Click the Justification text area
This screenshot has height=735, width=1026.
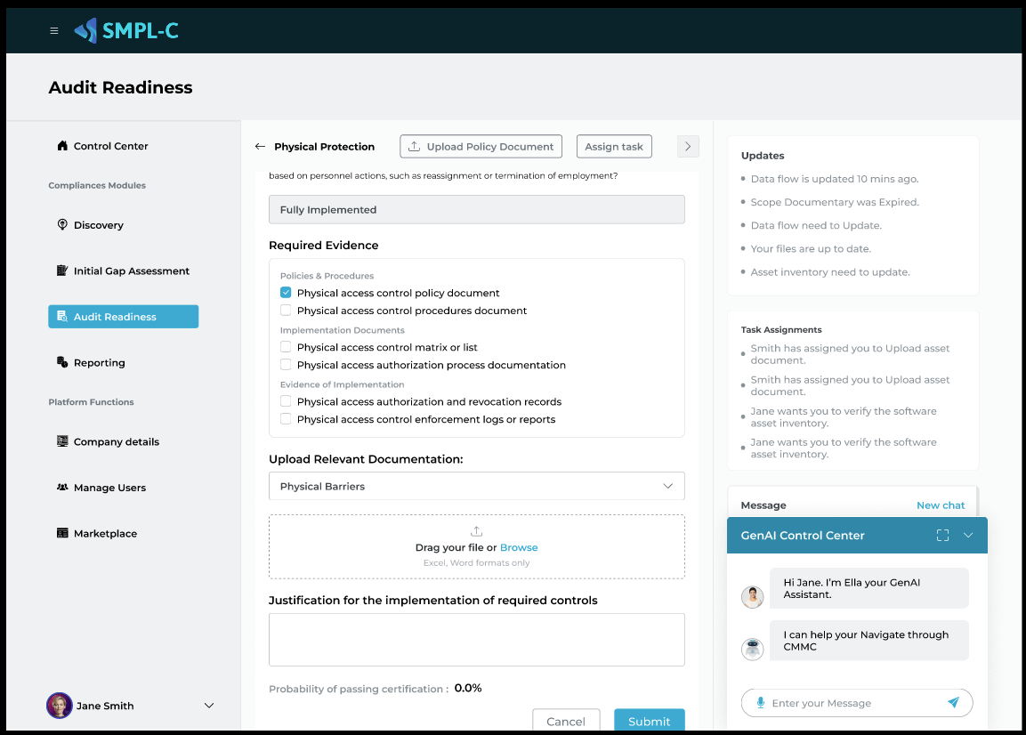pyautogui.click(x=476, y=639)
